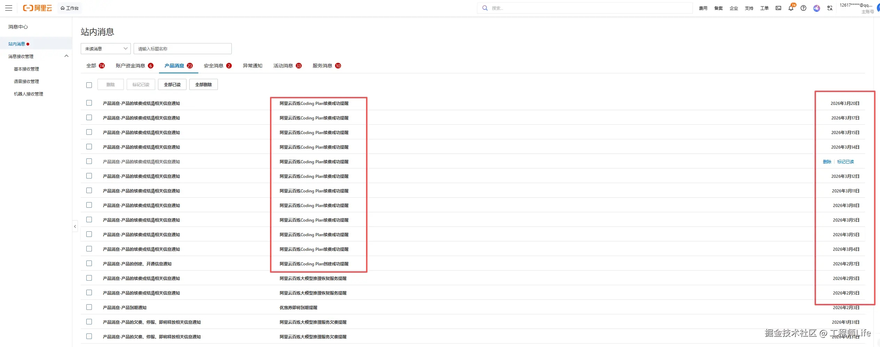This screenshot has height=347, width=880.
Task: Check the 优惠券即将到期提醒 row
Action: click(89, 307)
